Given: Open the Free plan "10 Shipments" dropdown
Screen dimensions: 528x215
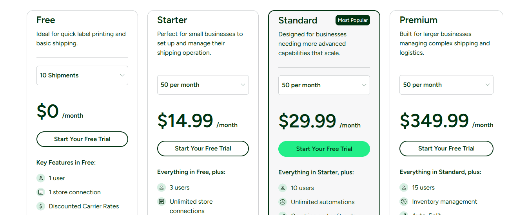Looking at the screenshot, I should (x=82, y=75).
